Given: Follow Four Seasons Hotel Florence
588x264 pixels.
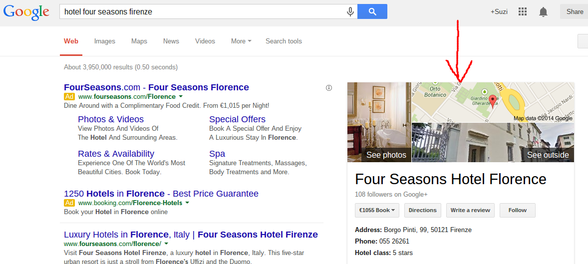Looking at the screenshot, I should pos(517,210).
